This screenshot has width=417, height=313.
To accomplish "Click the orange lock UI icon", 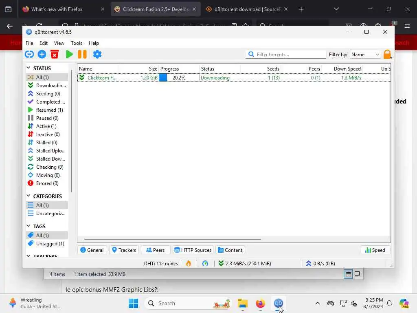I will (387, 54).
